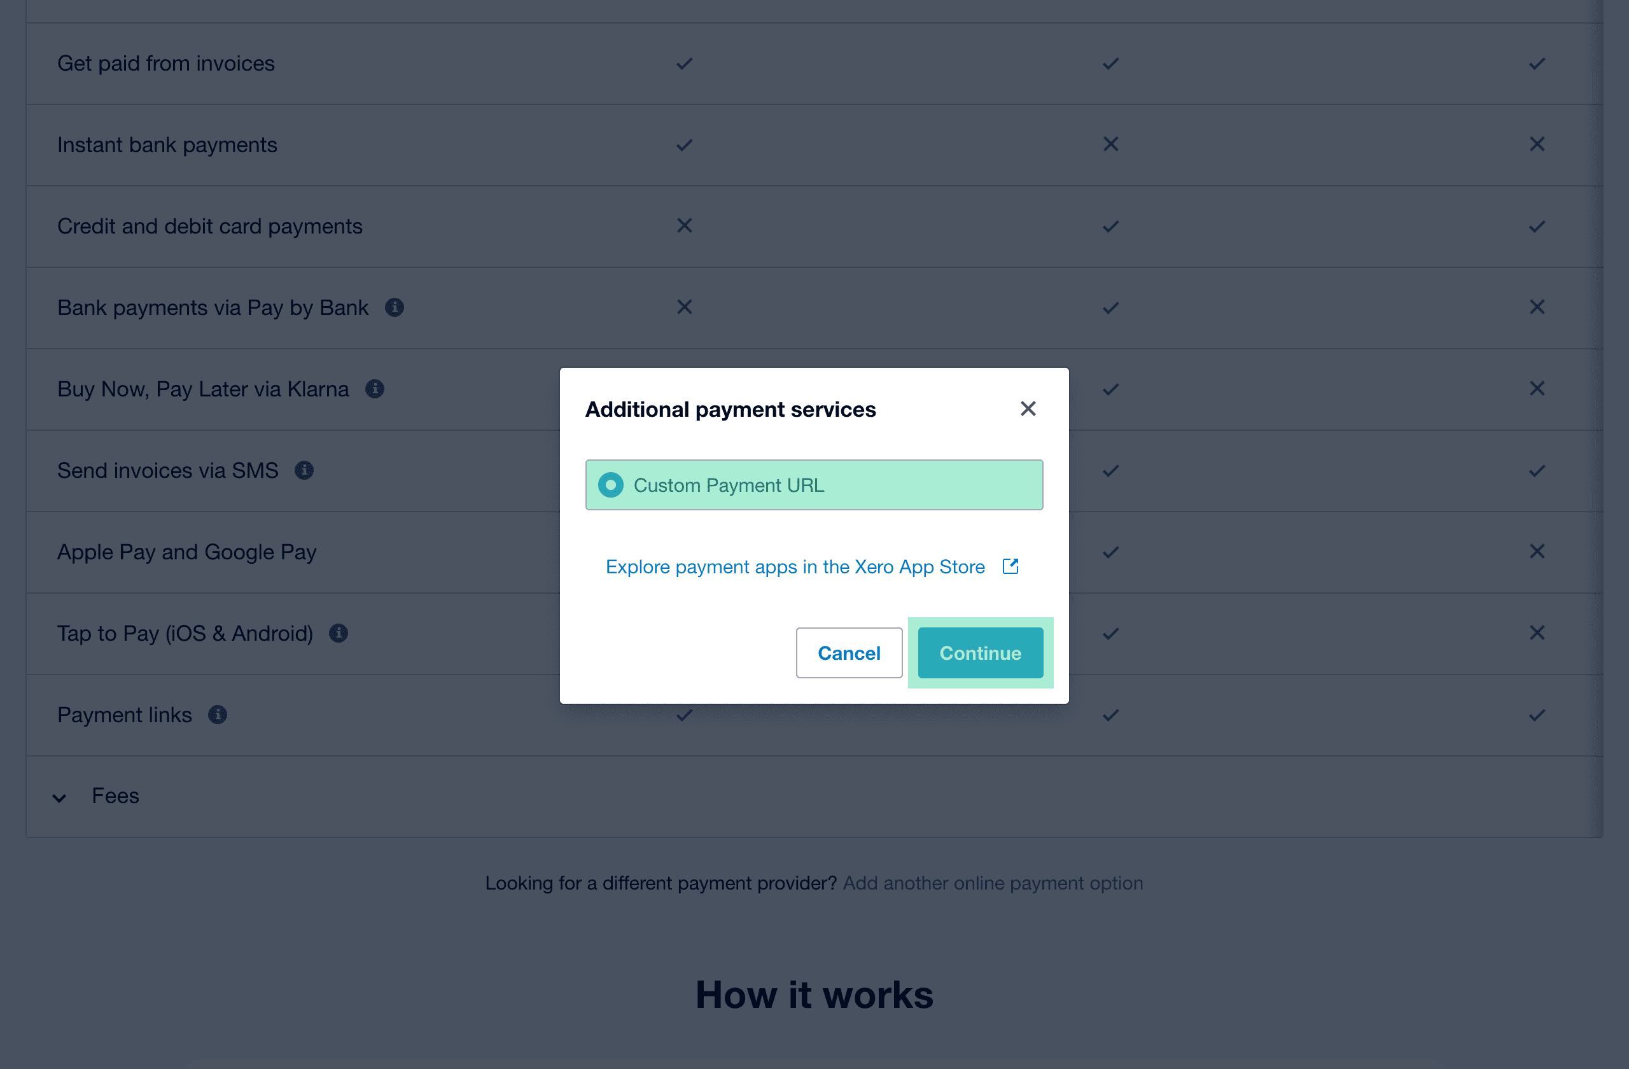Image resolution: width=1629 pixels, height=1069 pixels.
Task: Click info icon next to Klarna
Action: click(374, 389)
